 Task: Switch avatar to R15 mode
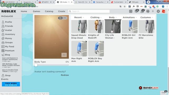pos(65,18)
